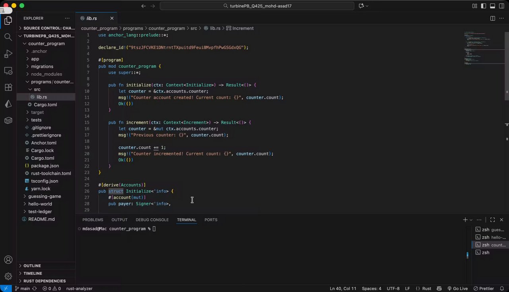Expand the migrations folder
Screen dimensions: 509x292
click(x=42, y=66)
